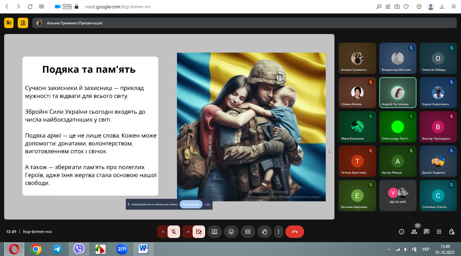
Task: Open the 'Ще 26 осіб' participants tile
Action: [x=398, y=195]
